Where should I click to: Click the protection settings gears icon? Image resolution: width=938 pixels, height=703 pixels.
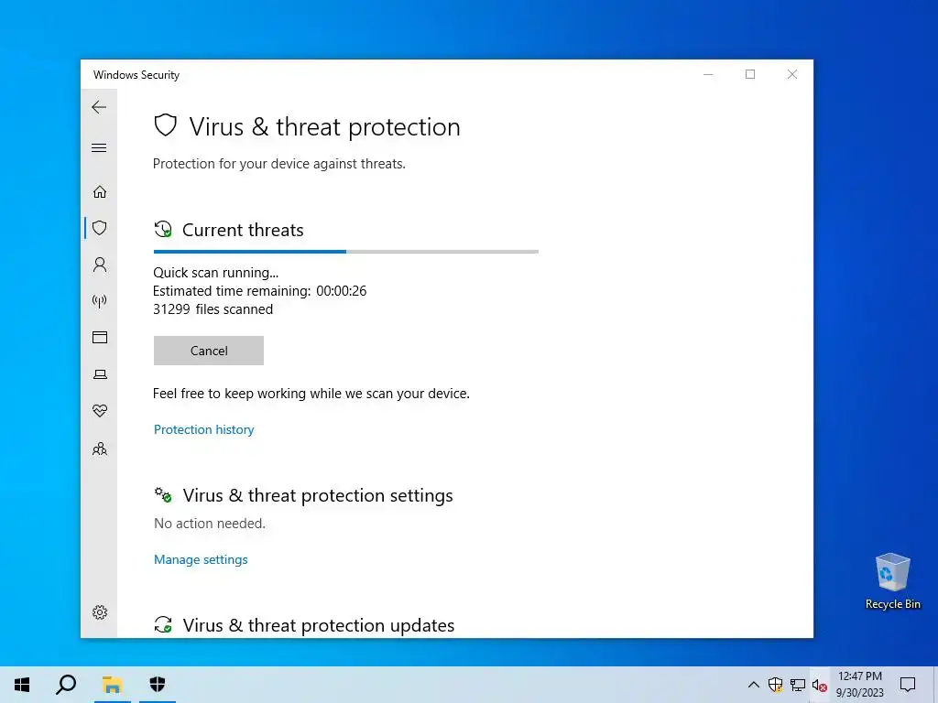coord(163,495)
